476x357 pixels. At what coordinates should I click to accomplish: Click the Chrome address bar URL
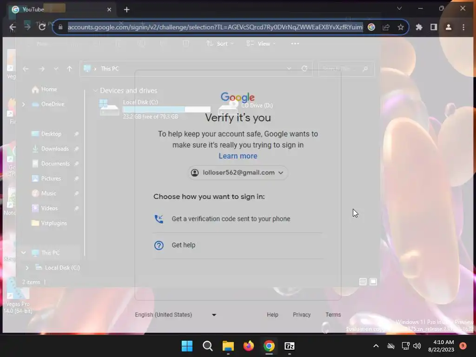215,27
